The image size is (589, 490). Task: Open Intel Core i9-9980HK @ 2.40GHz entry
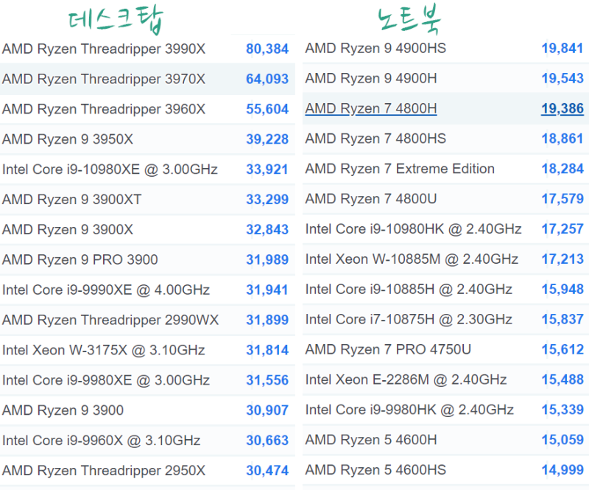coord(409,410)
